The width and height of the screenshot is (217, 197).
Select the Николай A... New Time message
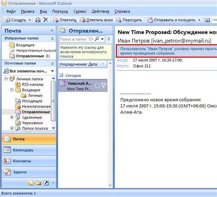(x=83, y=85)
